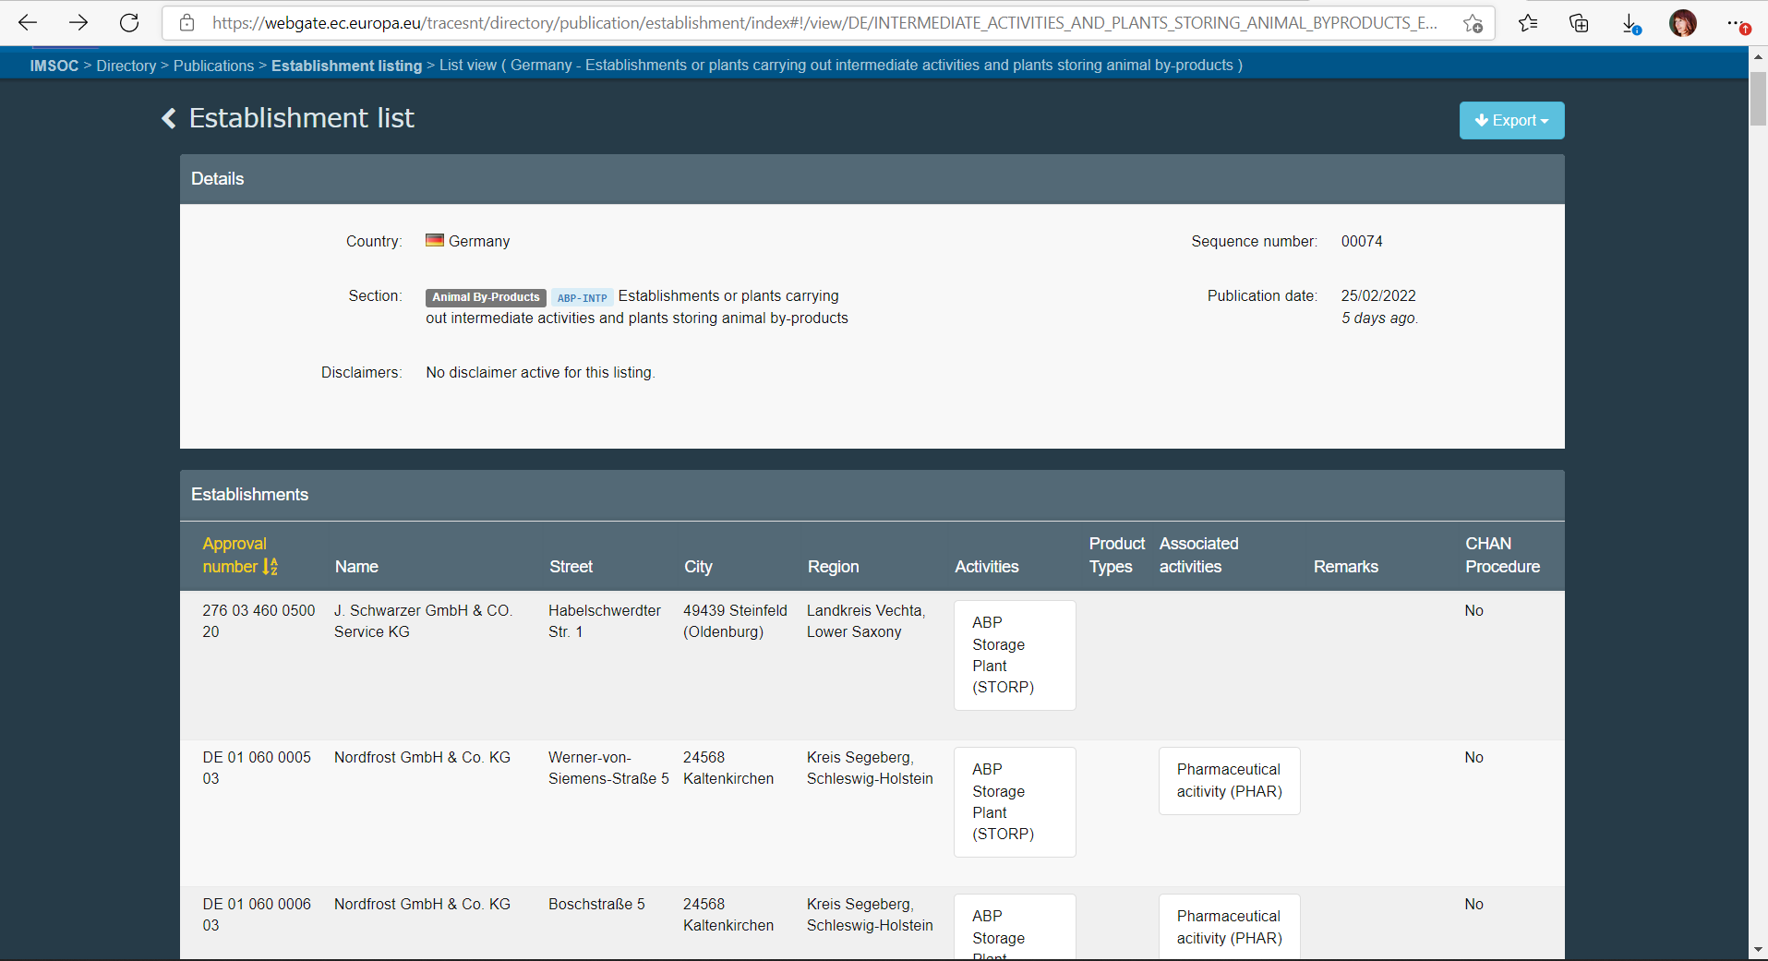Click the Establishments panel header

872,495
